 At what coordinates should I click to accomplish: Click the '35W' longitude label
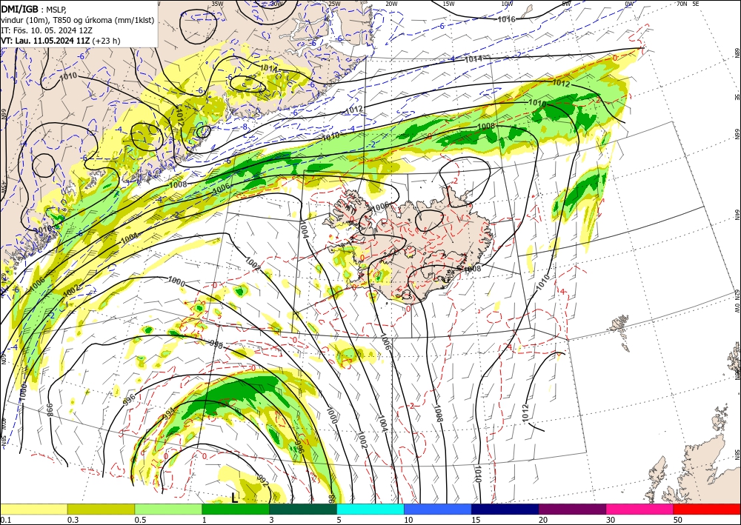(x=217, y=3)
